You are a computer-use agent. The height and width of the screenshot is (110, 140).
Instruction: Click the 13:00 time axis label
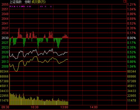point(64,107)
